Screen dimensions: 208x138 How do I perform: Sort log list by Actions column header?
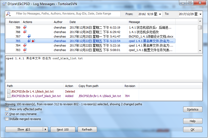click(37, 22)
